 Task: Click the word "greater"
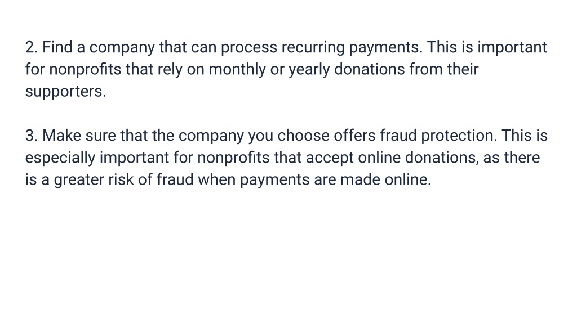pyautogui.click(x=79, y=181)
